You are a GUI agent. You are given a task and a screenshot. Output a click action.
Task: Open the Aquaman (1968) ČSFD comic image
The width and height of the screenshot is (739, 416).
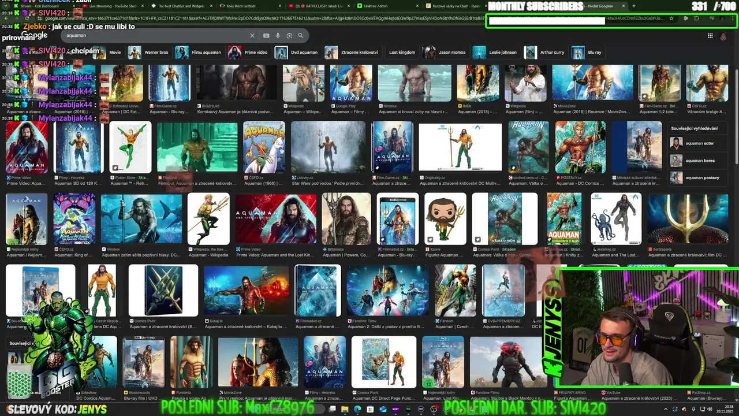264,147
